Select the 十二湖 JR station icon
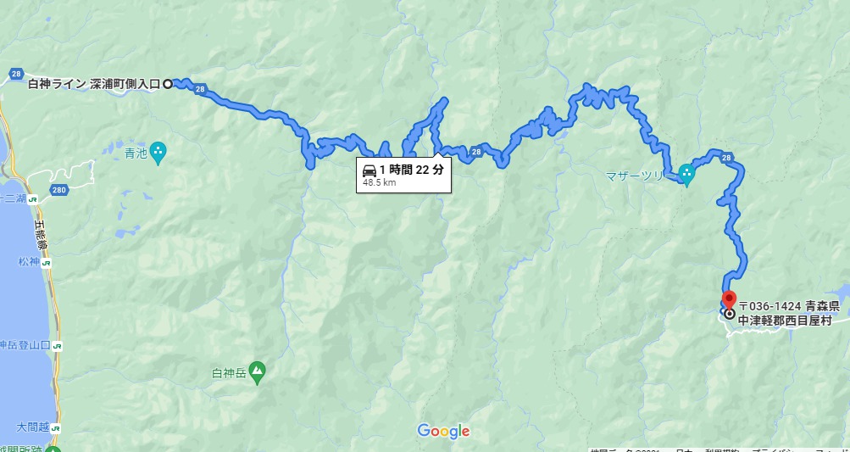 pyautogui.click(x=34, y=199)
